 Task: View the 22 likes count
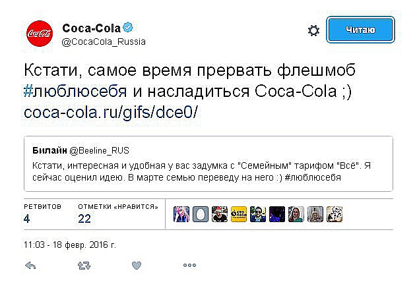(x=84, y=219)
